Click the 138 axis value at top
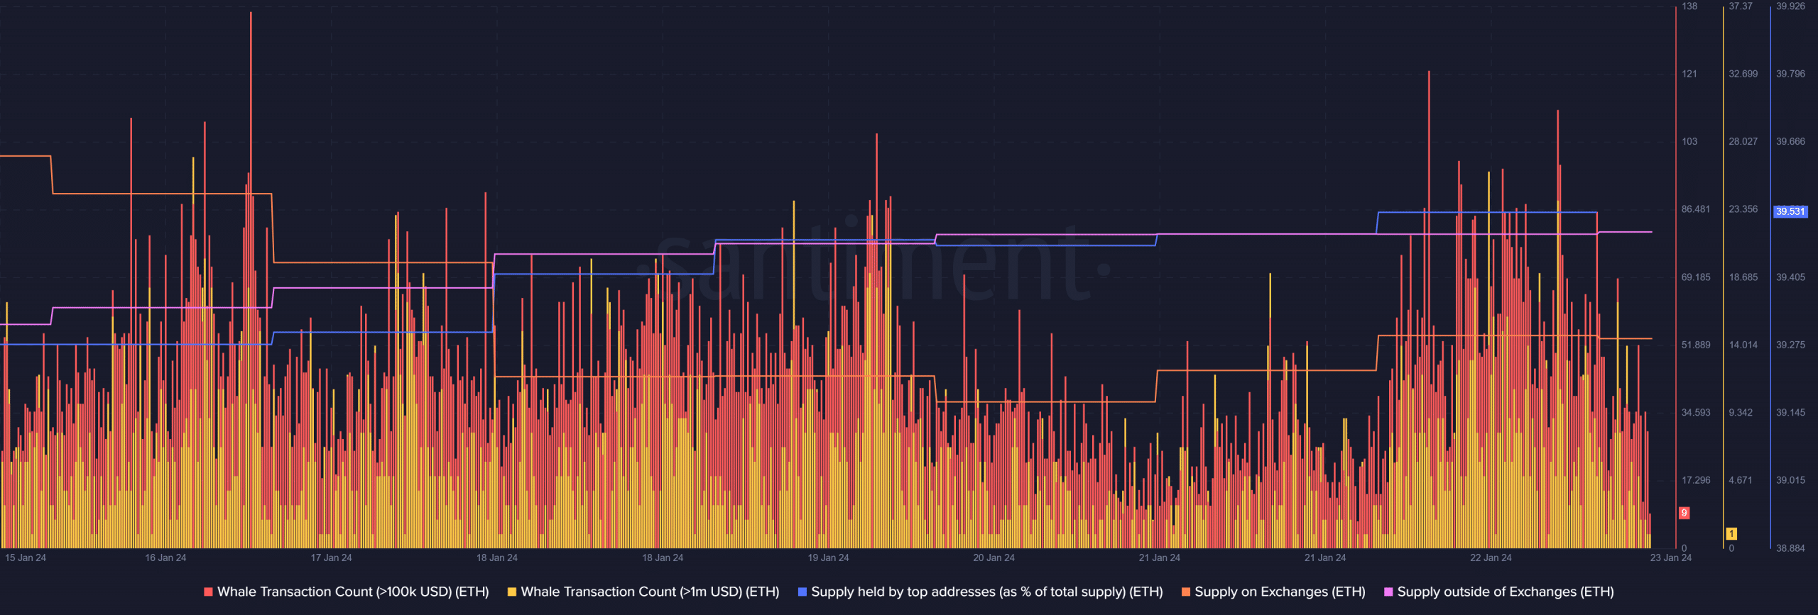The width and height of the screenshot is (1818, 615). 1689,6
